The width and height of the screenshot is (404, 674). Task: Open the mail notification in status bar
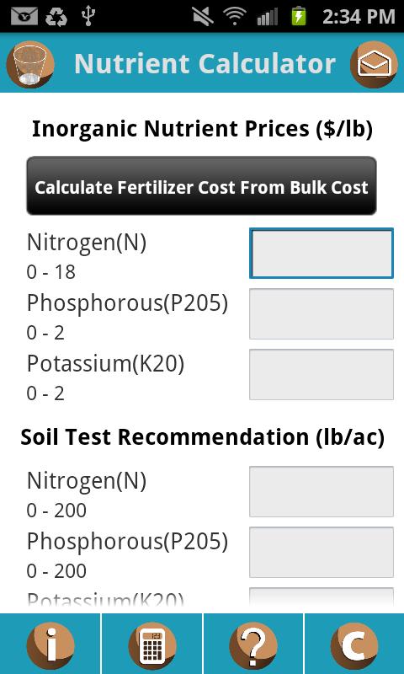point(24,16)
